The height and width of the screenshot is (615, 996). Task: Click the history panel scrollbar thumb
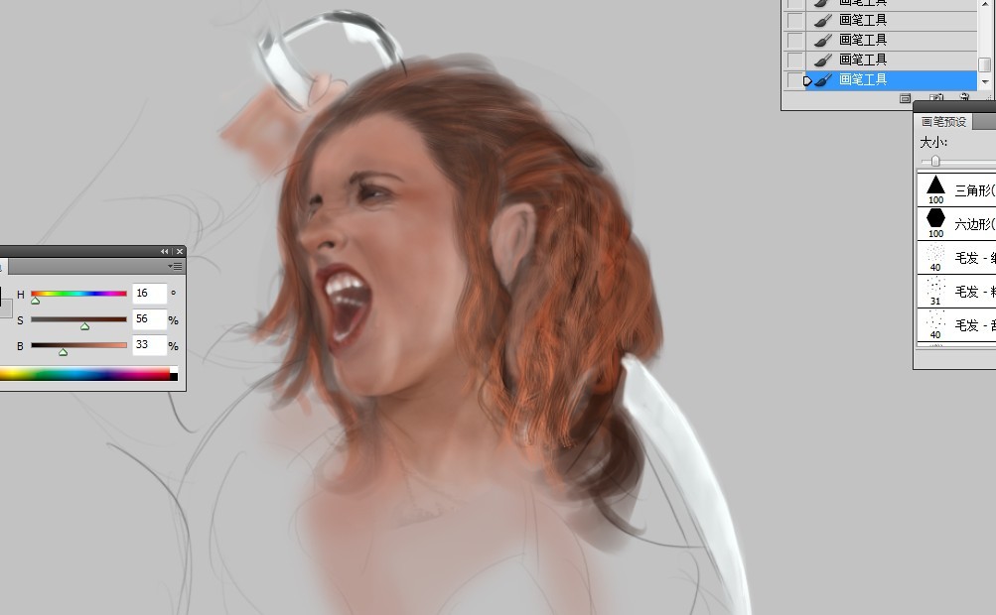coord(985,64)
